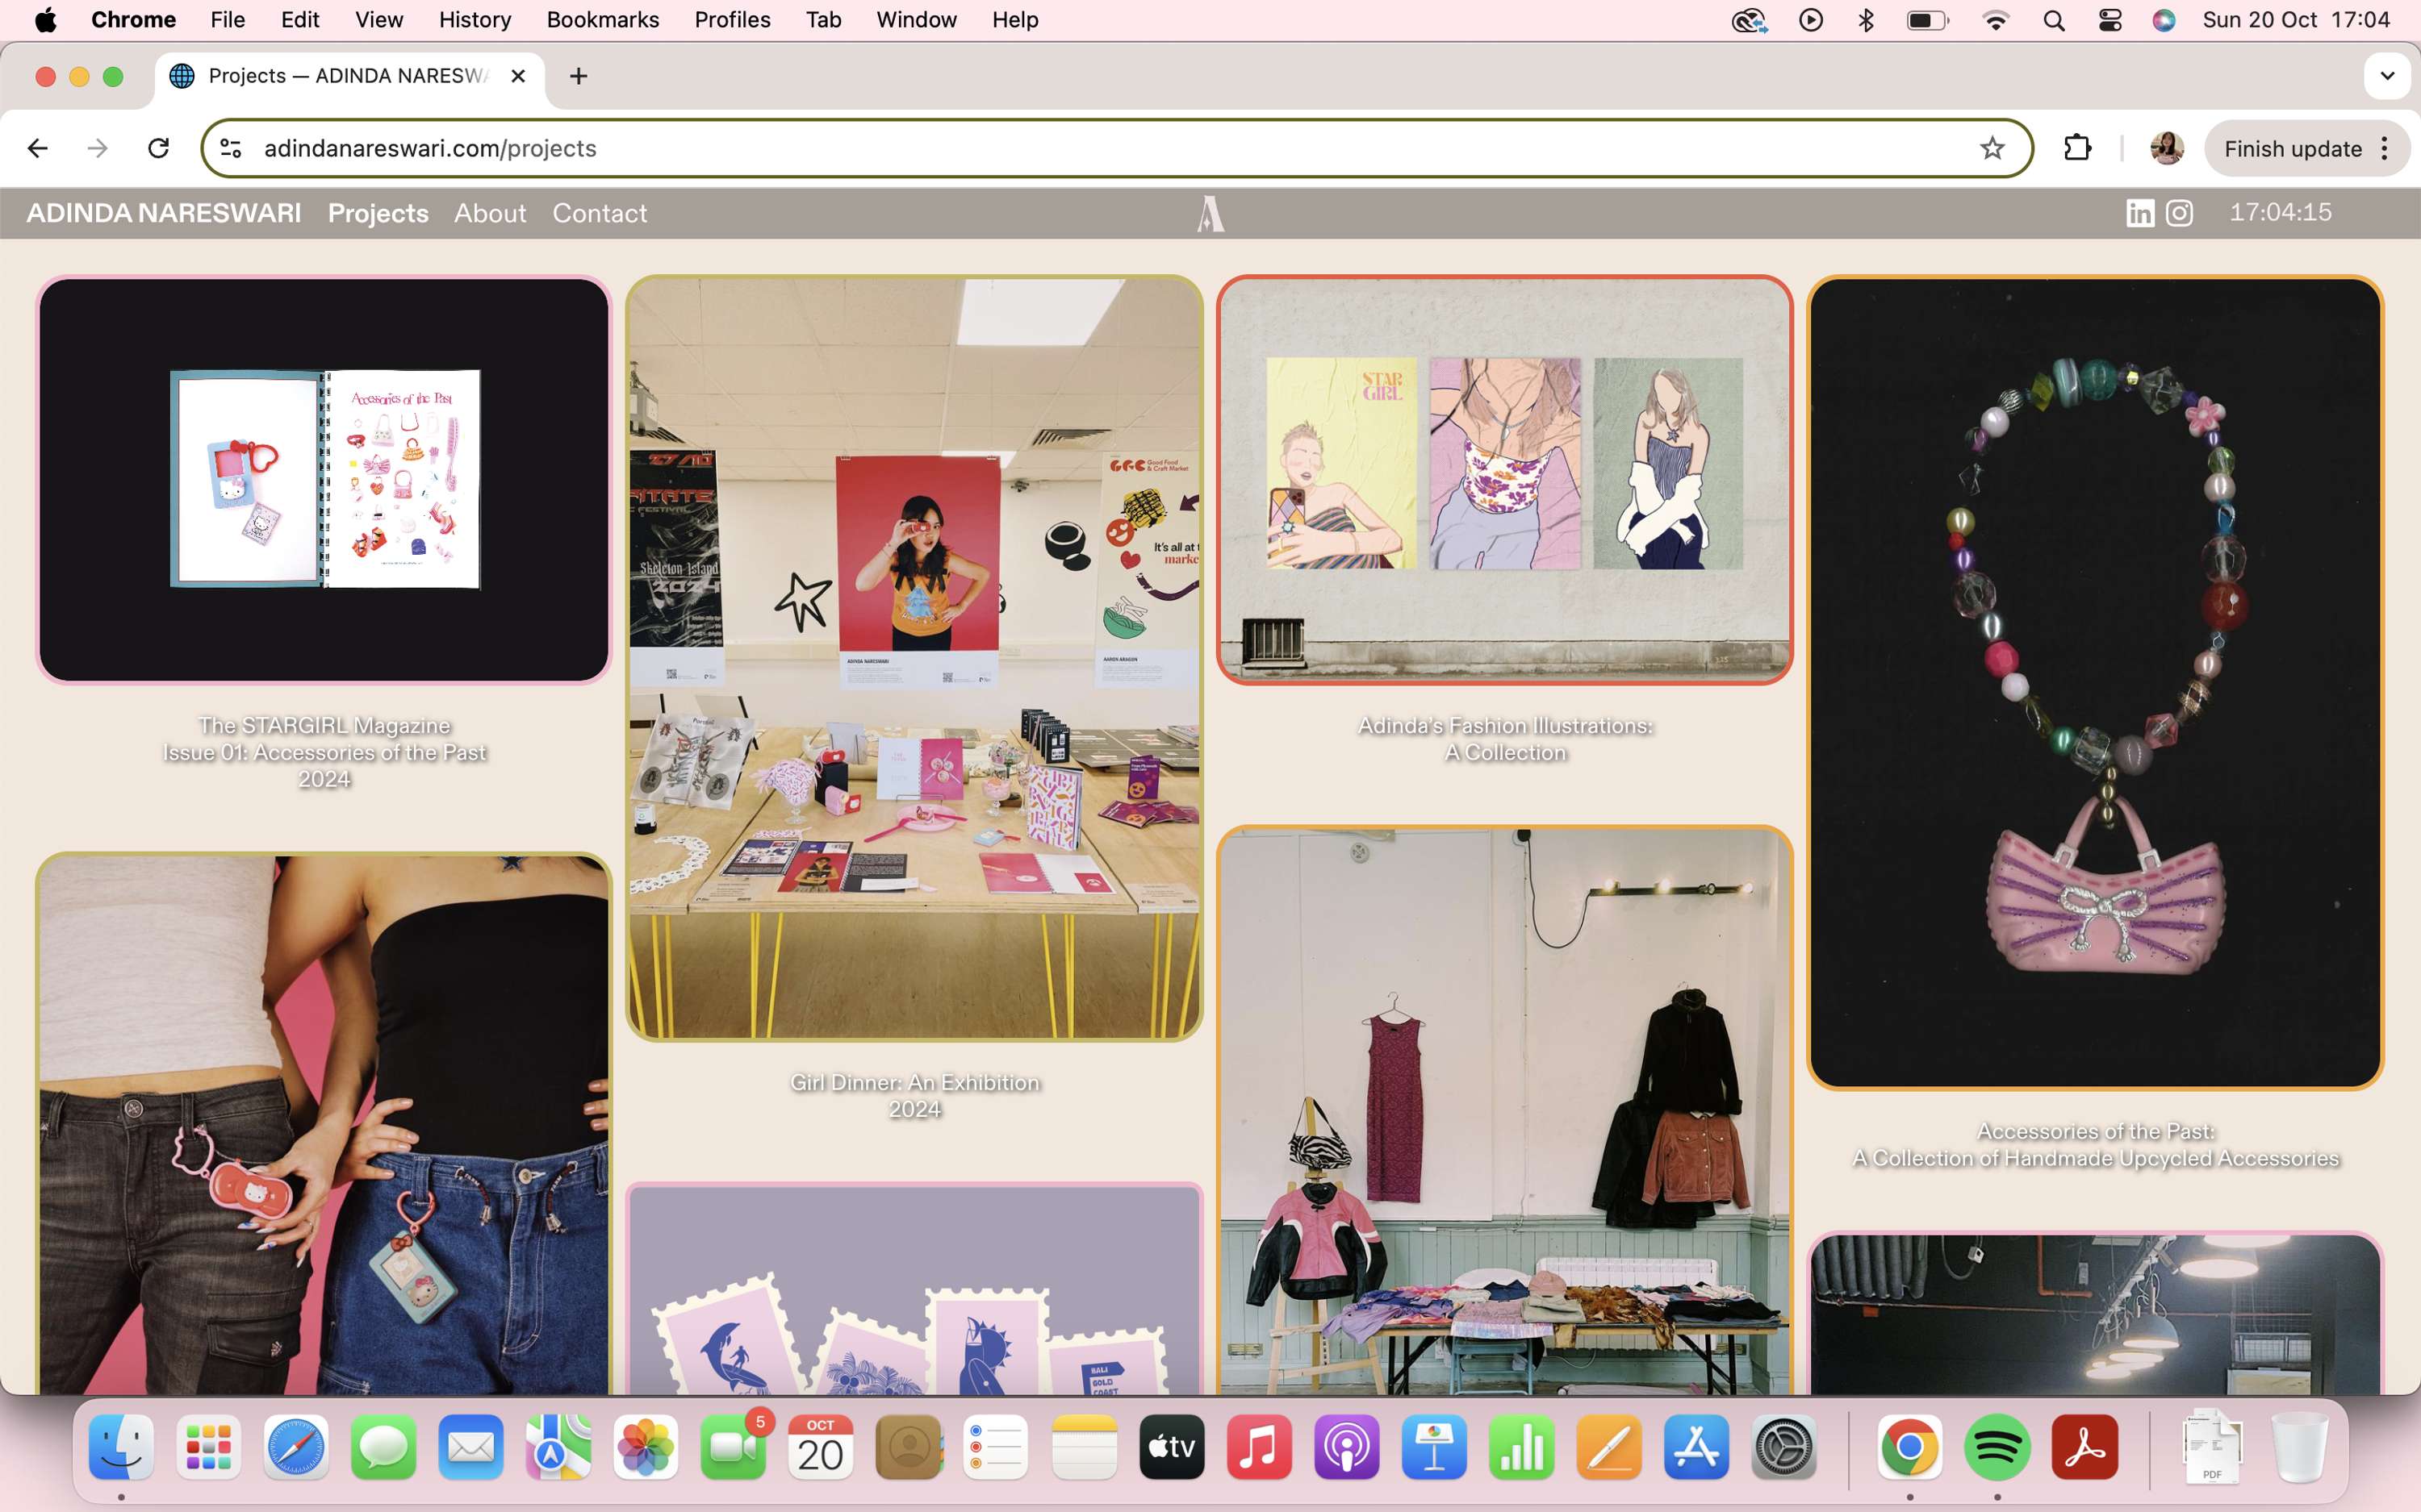
Task: Open the About page link
Action: (x=490, y=213)
